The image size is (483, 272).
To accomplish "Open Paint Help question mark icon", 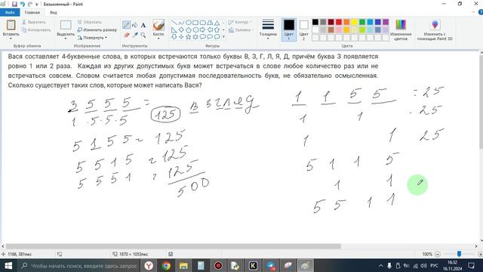I will click(x=480, y=12).
